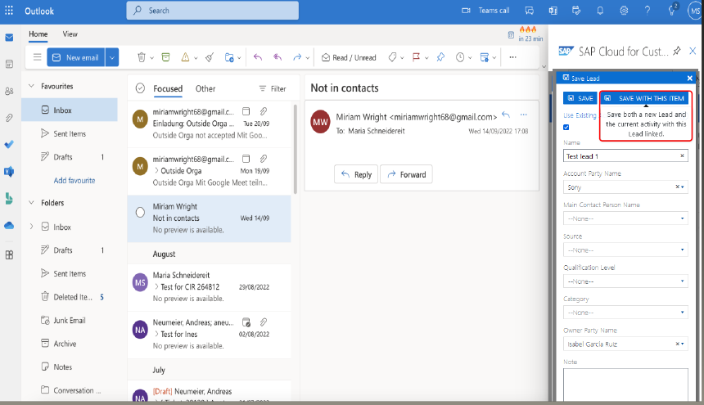Screen dimensions: 704x405
Task: Switch to View tab
Action: click(x=70, y=34)
